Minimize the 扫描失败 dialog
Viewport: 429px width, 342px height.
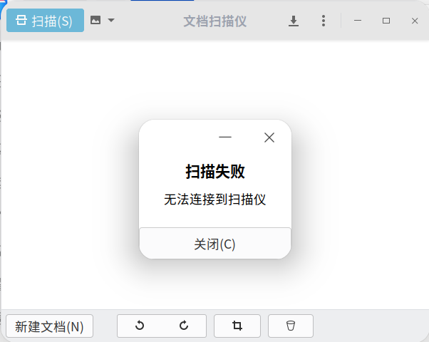point(225,137)
